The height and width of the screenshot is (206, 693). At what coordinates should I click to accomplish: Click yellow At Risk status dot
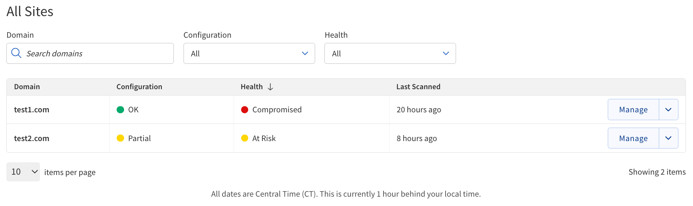coord(245,138)
